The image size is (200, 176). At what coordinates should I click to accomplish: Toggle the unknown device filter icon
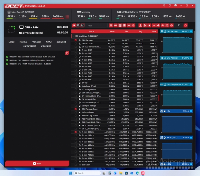pos(133,25)
